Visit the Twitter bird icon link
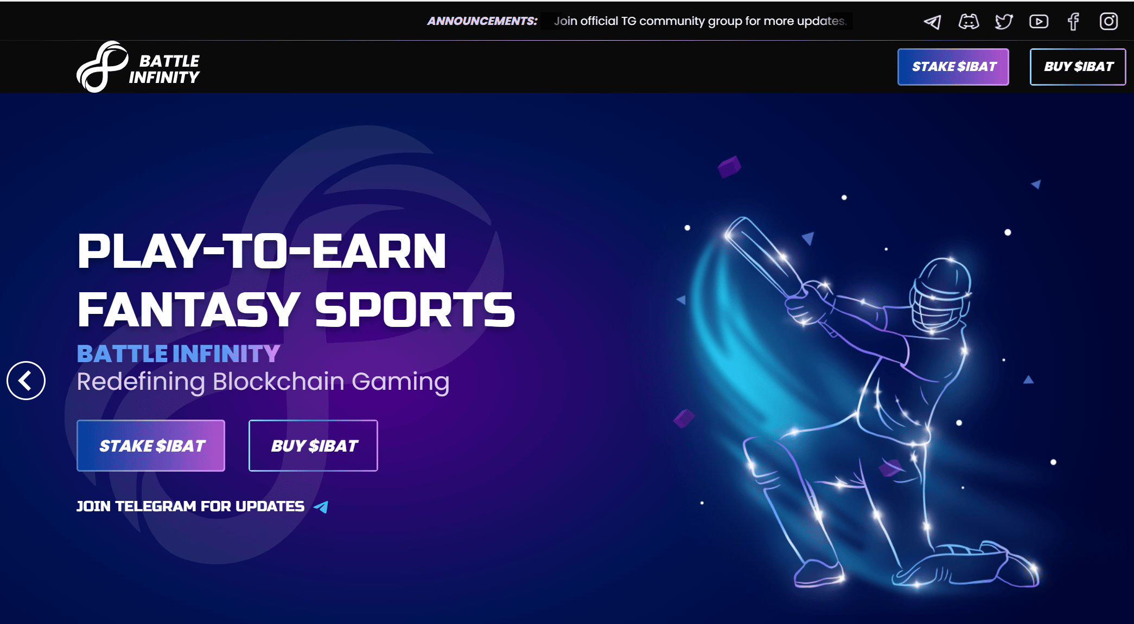Viewport: 1134px width, 624px height. point(1004,22)
